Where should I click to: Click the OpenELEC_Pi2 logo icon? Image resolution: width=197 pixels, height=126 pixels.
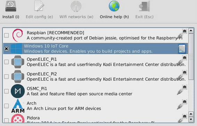click(18, 76)
